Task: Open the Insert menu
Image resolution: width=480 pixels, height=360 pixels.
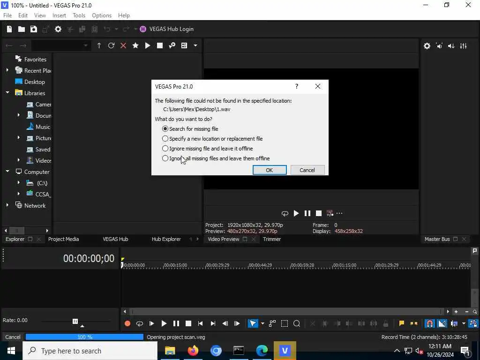Action: click(59, 15)
